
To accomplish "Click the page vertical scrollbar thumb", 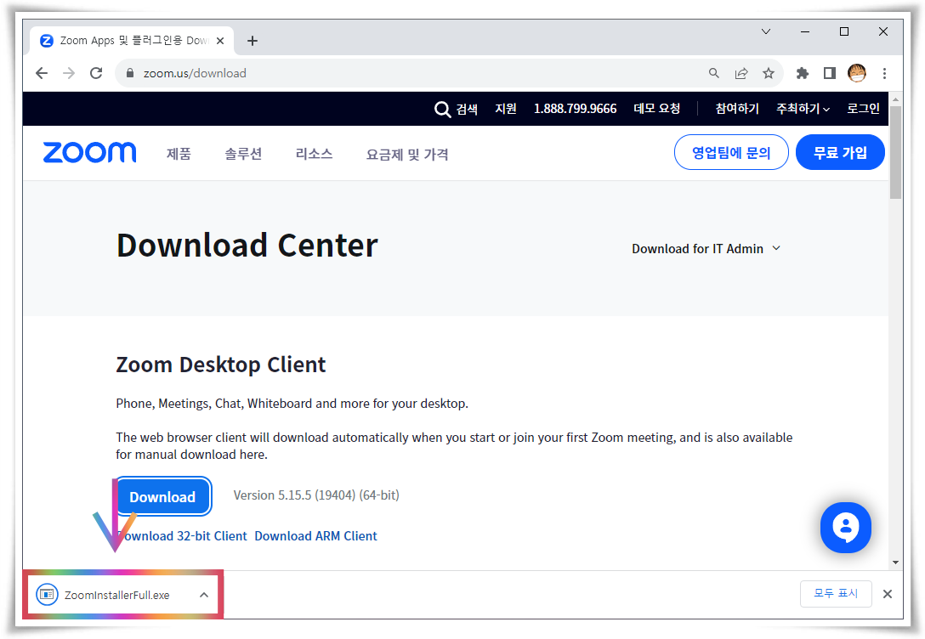I will point(895,152).
